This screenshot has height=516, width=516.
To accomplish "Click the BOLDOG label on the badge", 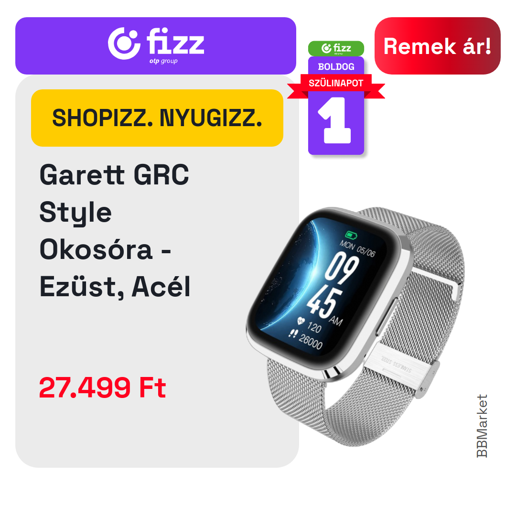I will click(x=336, y=67).
